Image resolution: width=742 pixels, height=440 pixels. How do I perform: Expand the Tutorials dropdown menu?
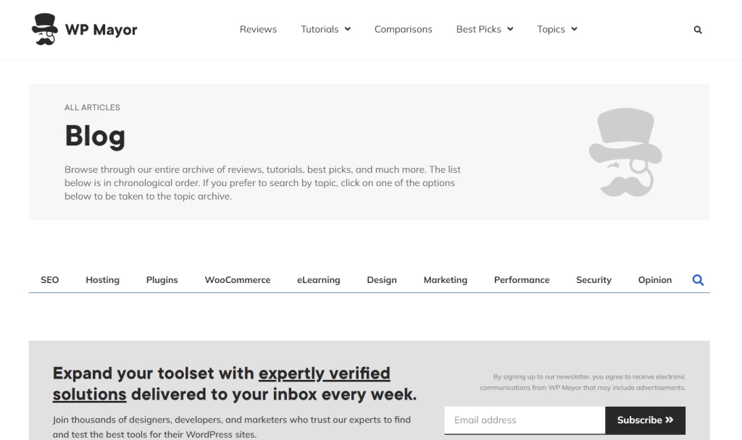(x=325, y=29)
